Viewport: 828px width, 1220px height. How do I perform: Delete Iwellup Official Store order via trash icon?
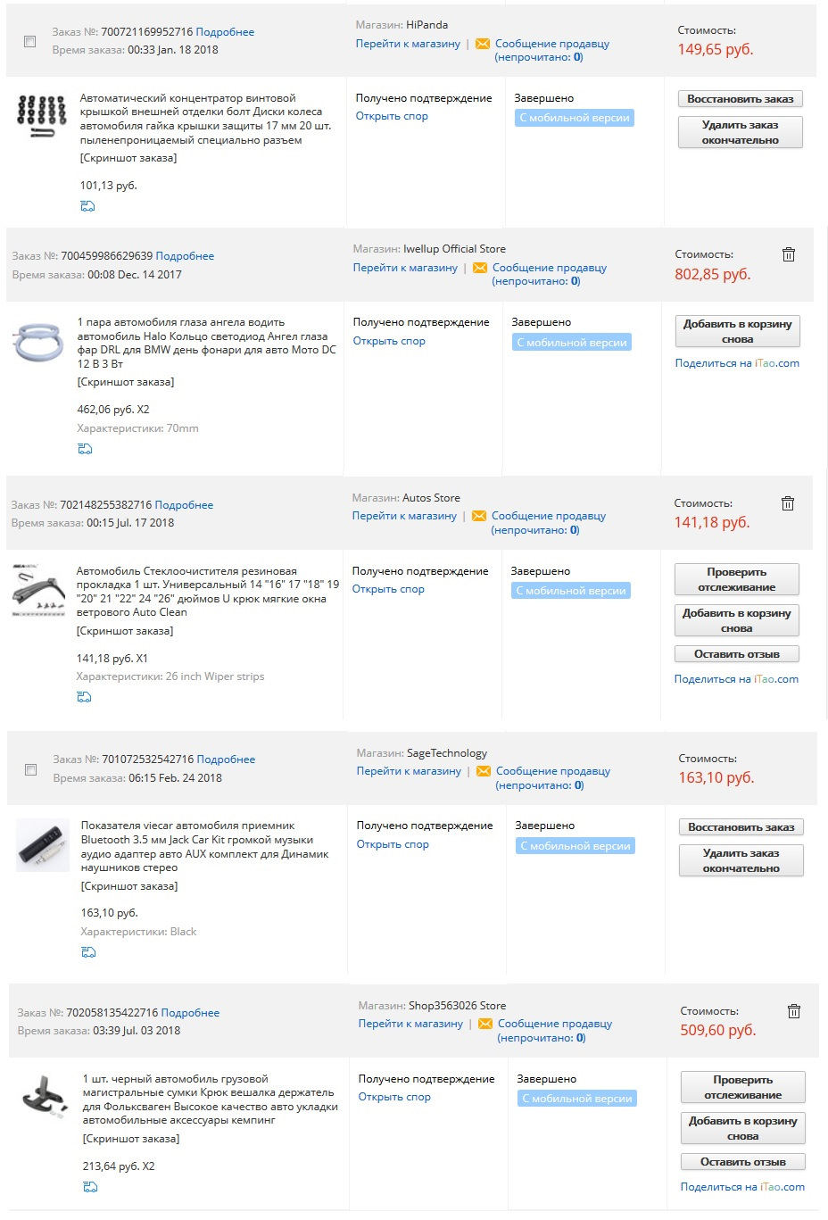[x=789, y=254]
